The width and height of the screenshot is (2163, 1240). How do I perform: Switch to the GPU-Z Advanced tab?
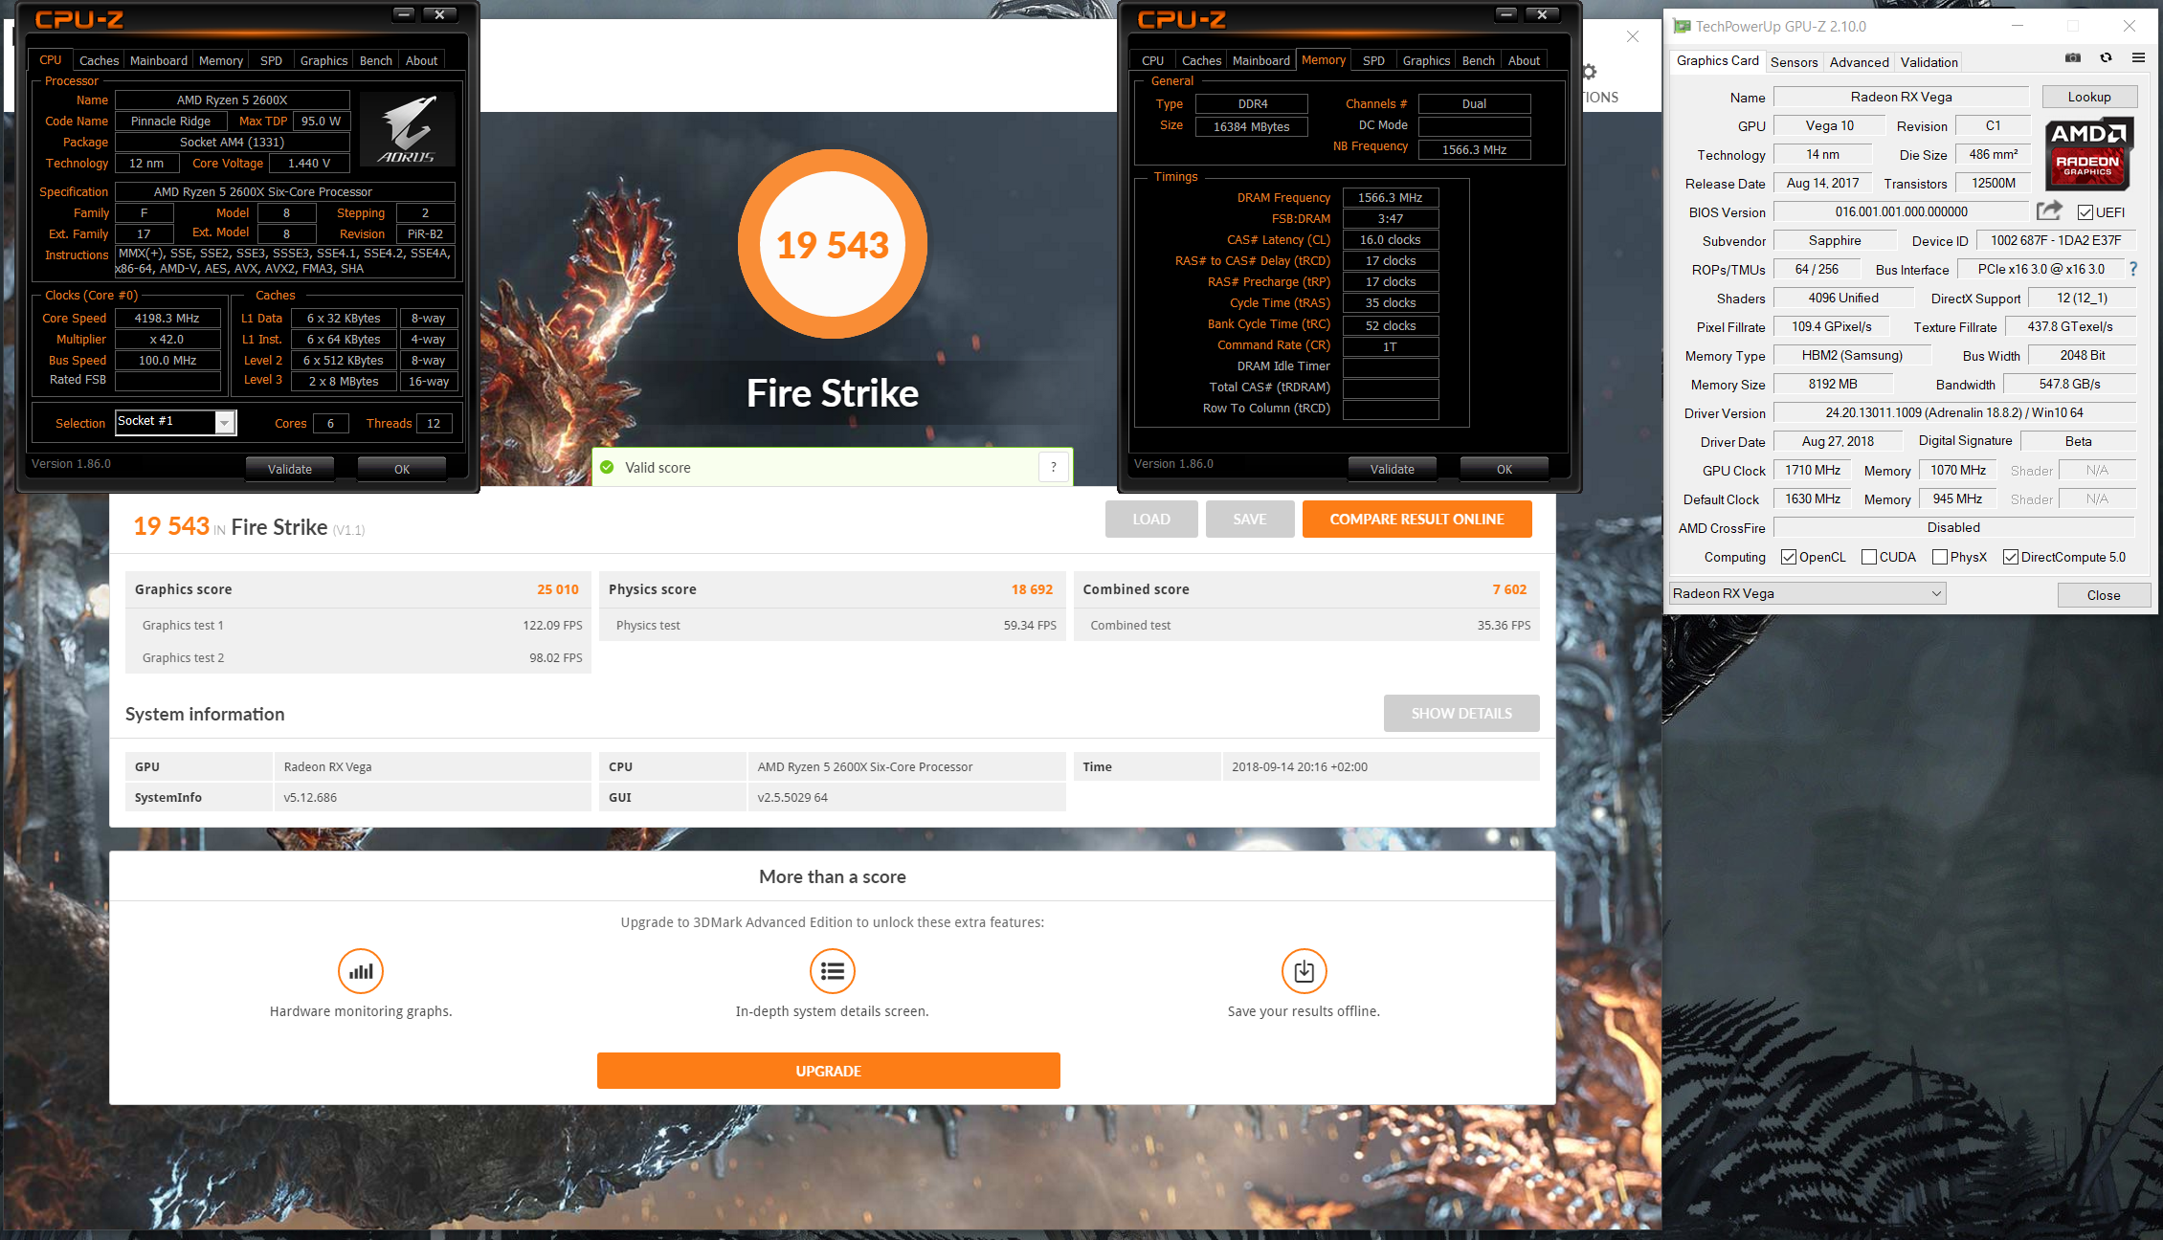click(x=1859, y=62)
